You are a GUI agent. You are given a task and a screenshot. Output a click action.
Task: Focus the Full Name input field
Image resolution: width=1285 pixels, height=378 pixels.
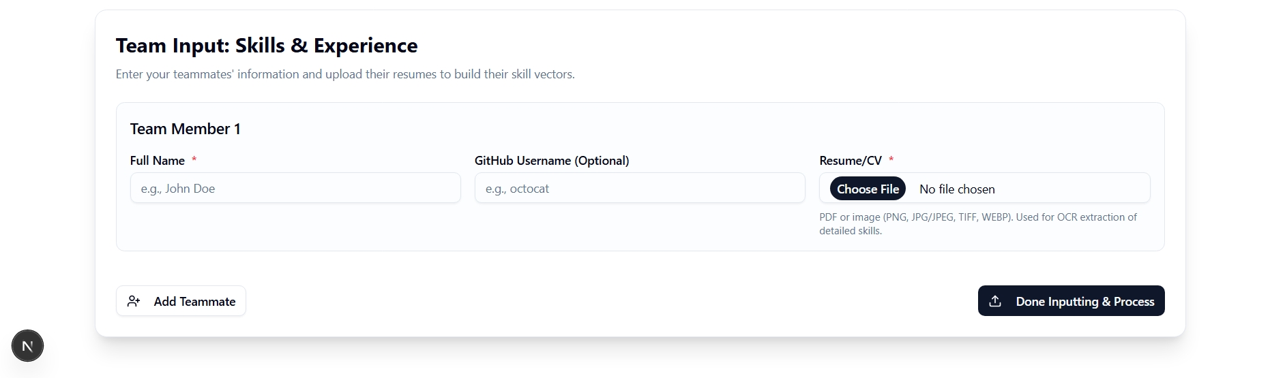pos(295,188)
